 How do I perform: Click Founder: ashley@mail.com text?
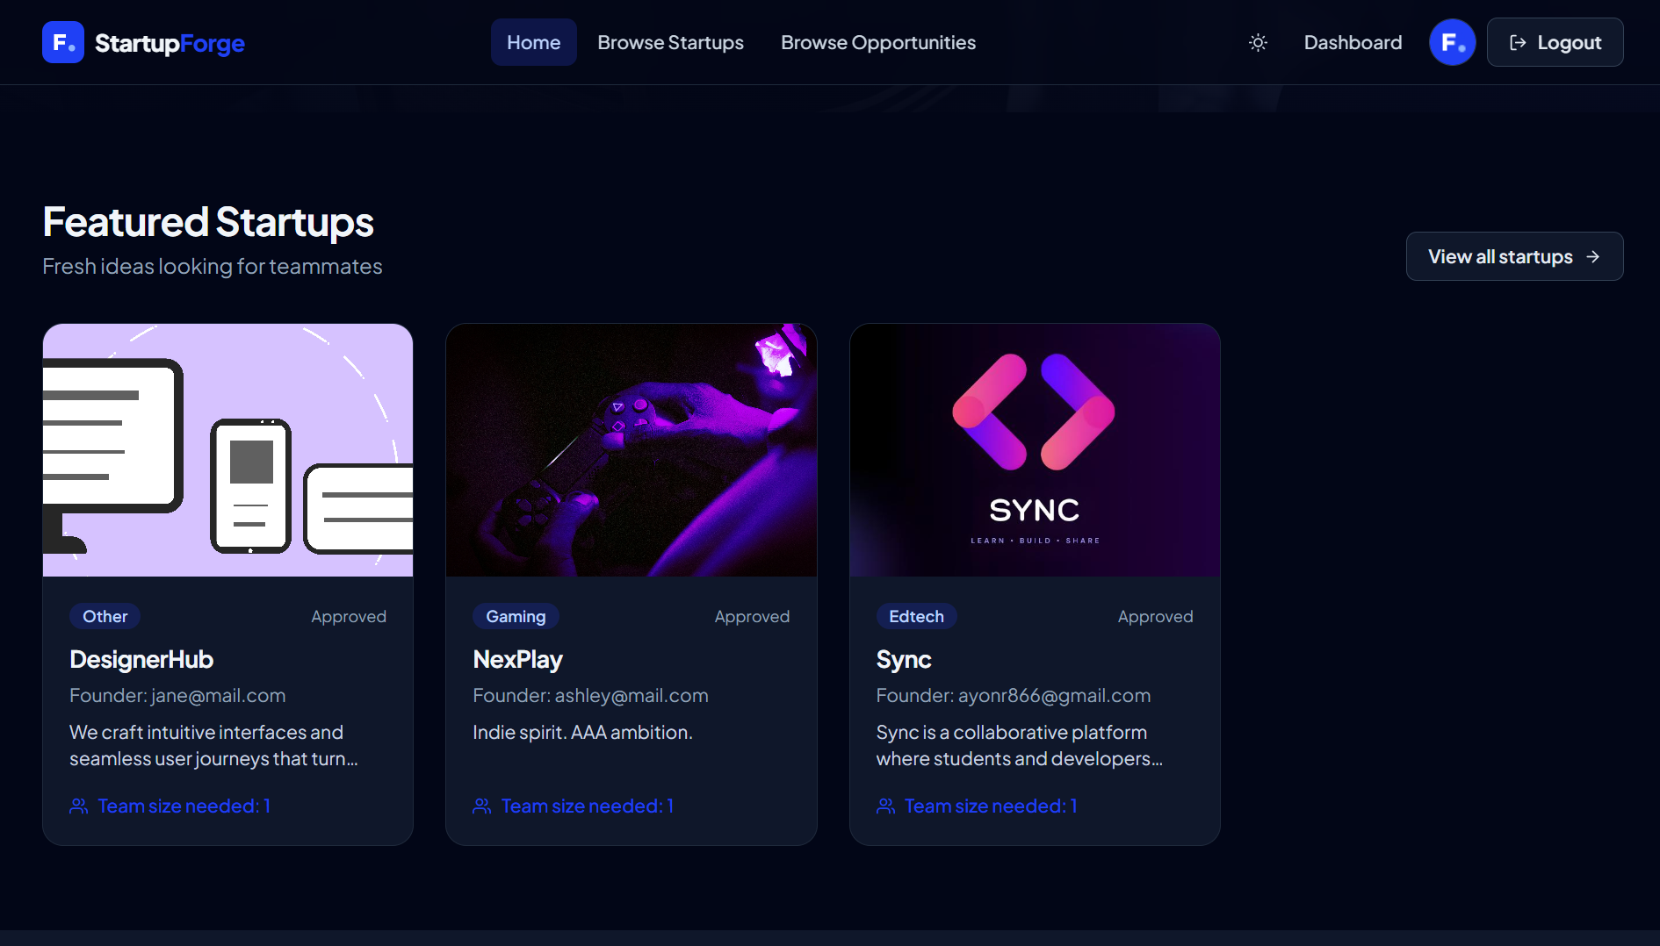click(x=590, y=695)
